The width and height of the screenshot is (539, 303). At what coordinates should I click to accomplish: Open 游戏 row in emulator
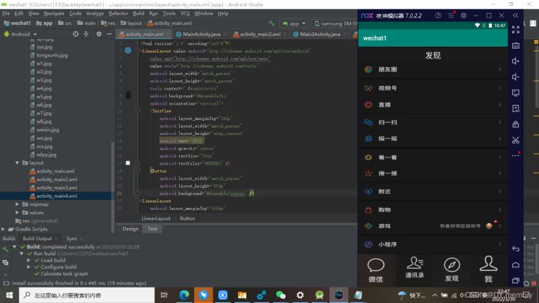pos(433,226)
